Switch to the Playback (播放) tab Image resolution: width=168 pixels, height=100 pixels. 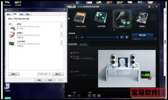pyautogui.click(x=9, y=14)
